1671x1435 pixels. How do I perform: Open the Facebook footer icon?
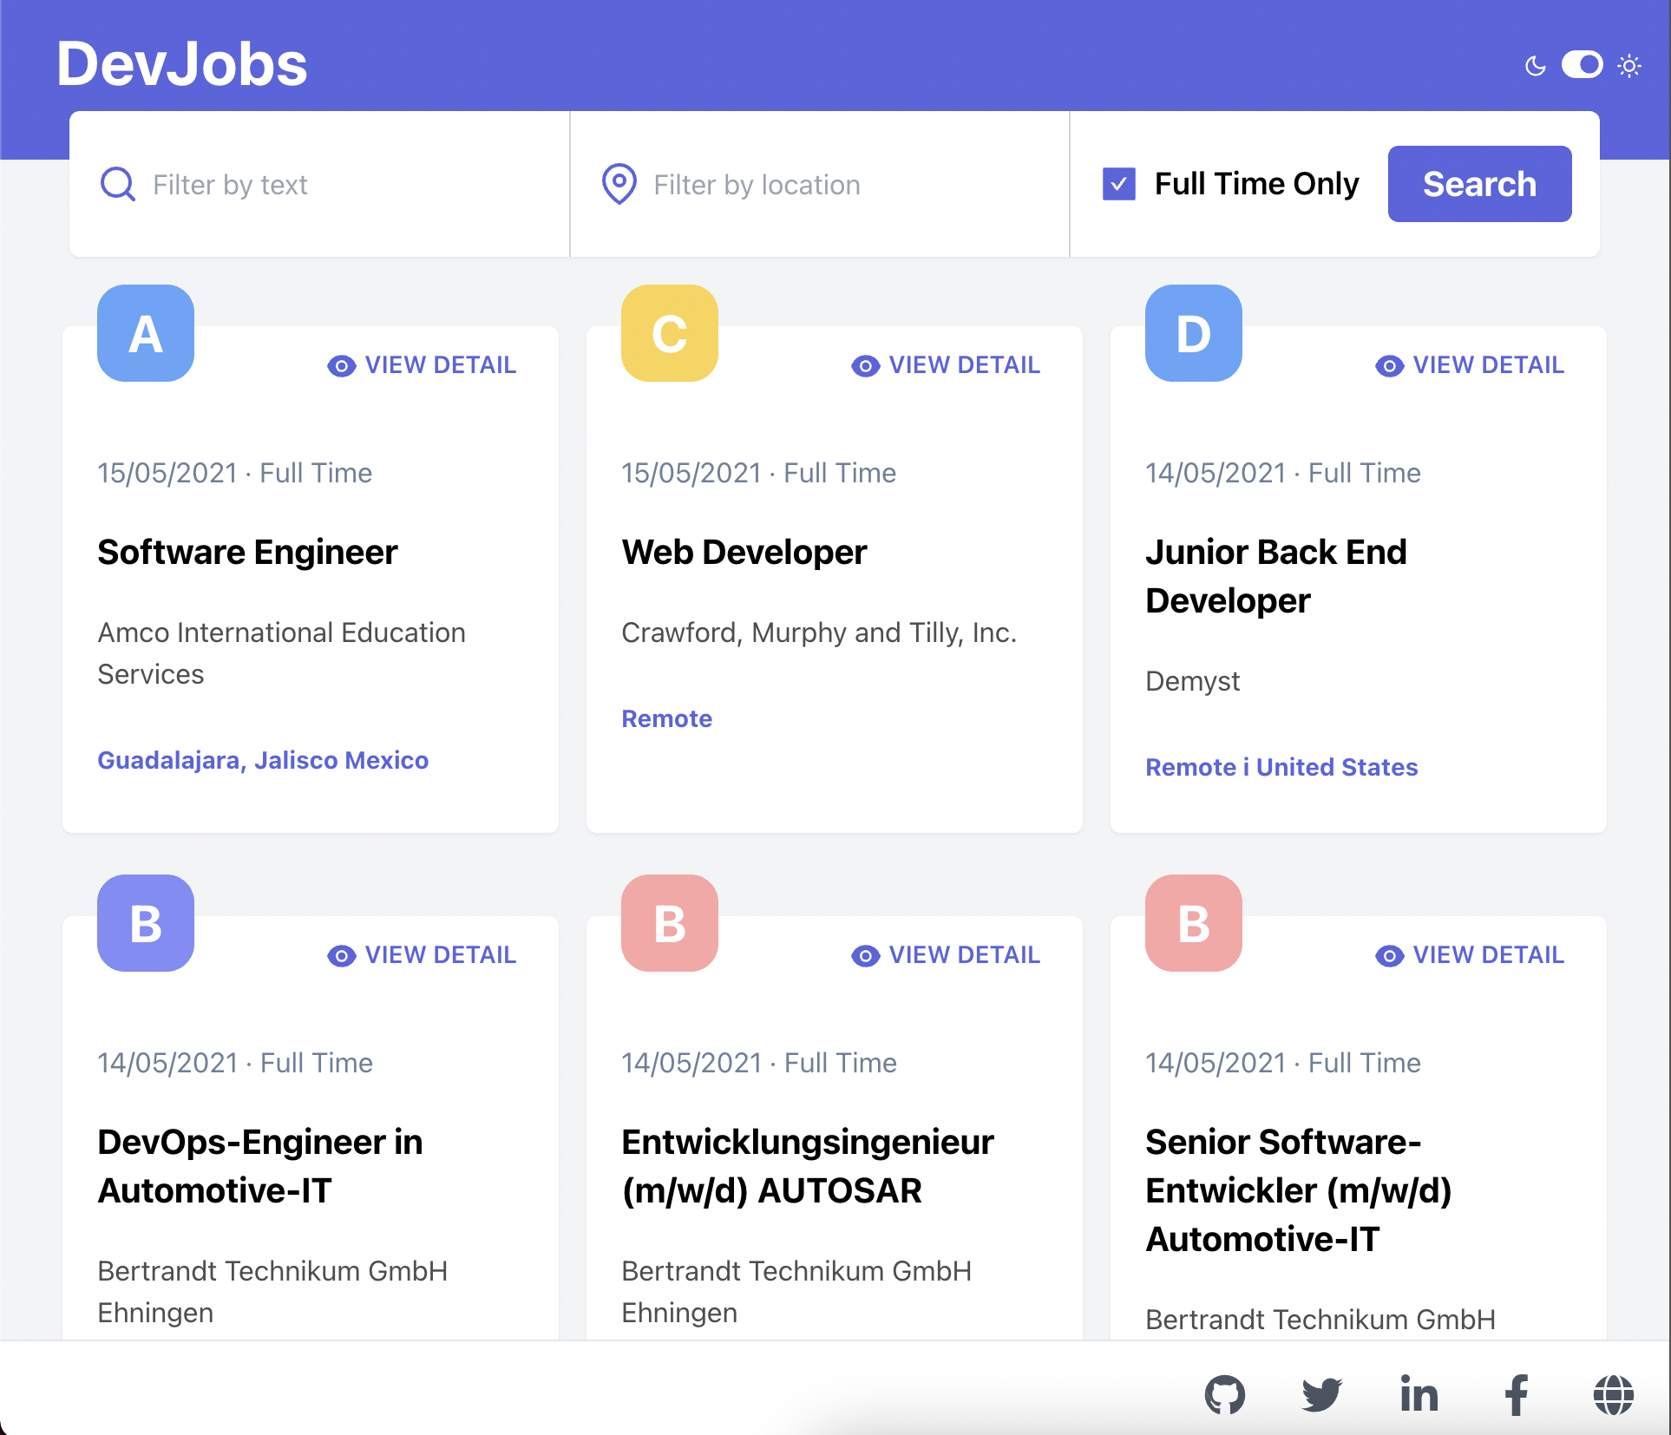coord(1517,1395)
